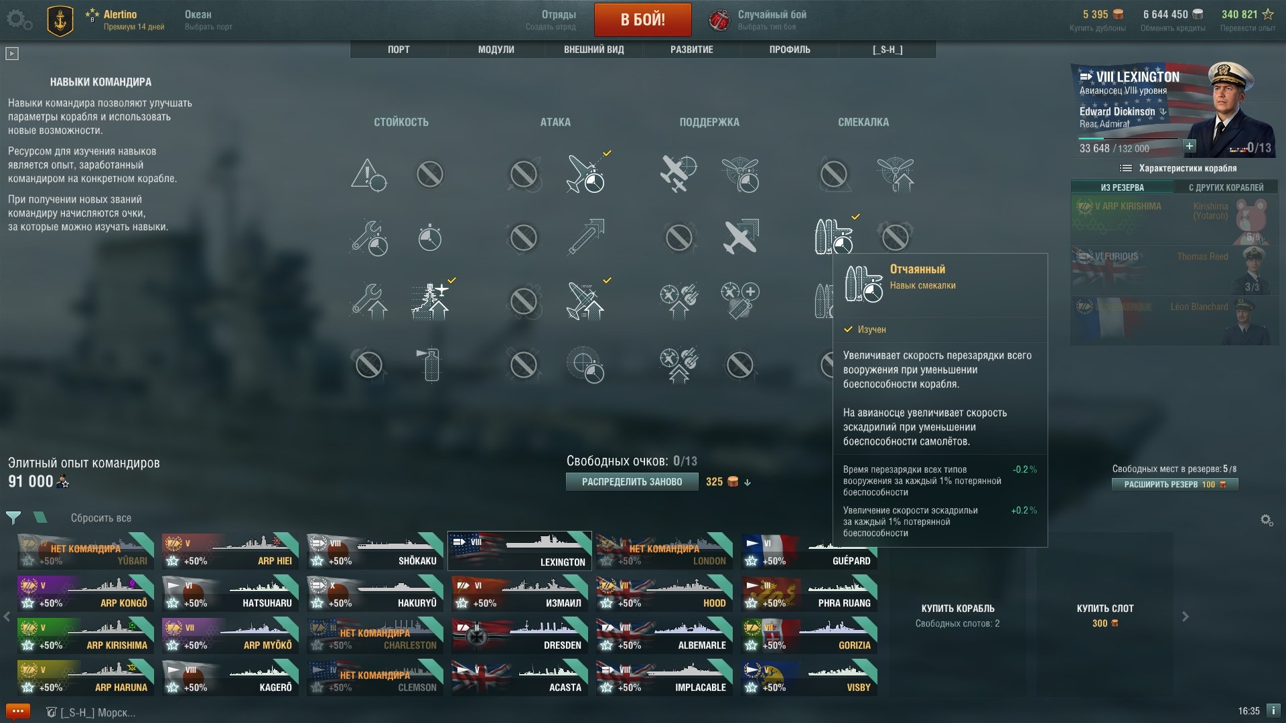
Task: Toggle the learned ship upgrade Стойкость skill
Action: (x=430, y=301)
